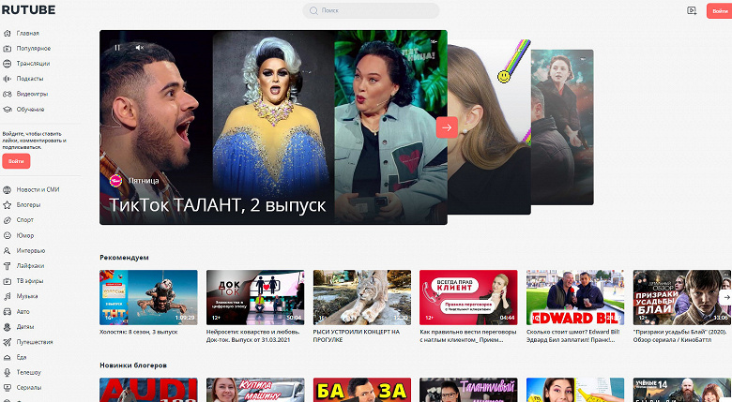
Task: Go to RUTUBE logo home page
Action: 28,9
